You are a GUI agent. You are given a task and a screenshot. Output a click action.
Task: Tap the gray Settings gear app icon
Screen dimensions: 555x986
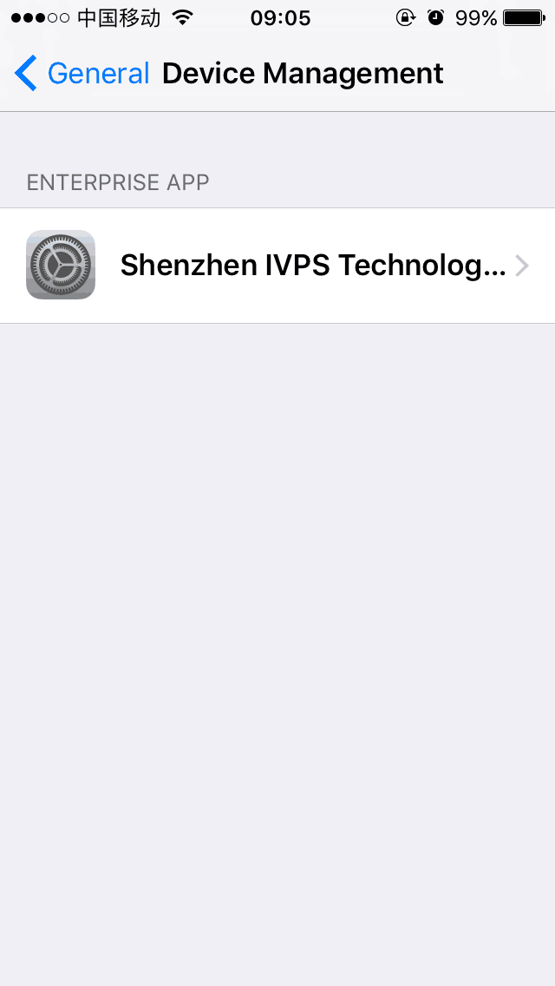(61, 265)
